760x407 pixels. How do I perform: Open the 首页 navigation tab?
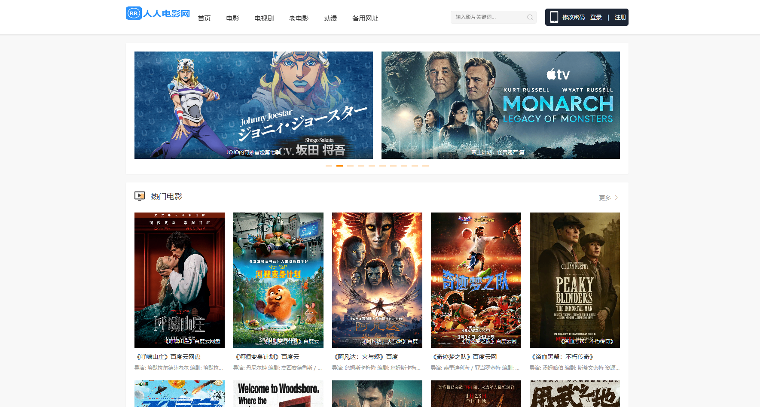pyautogui.click(x=204, y=18)
